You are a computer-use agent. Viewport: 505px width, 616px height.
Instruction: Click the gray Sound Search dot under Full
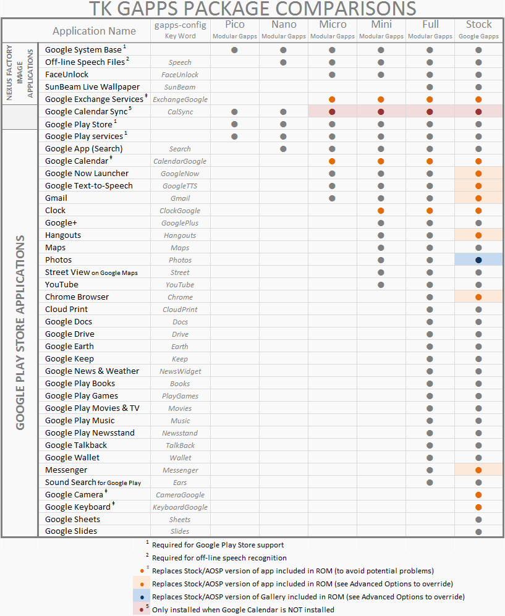coord(430,483)
